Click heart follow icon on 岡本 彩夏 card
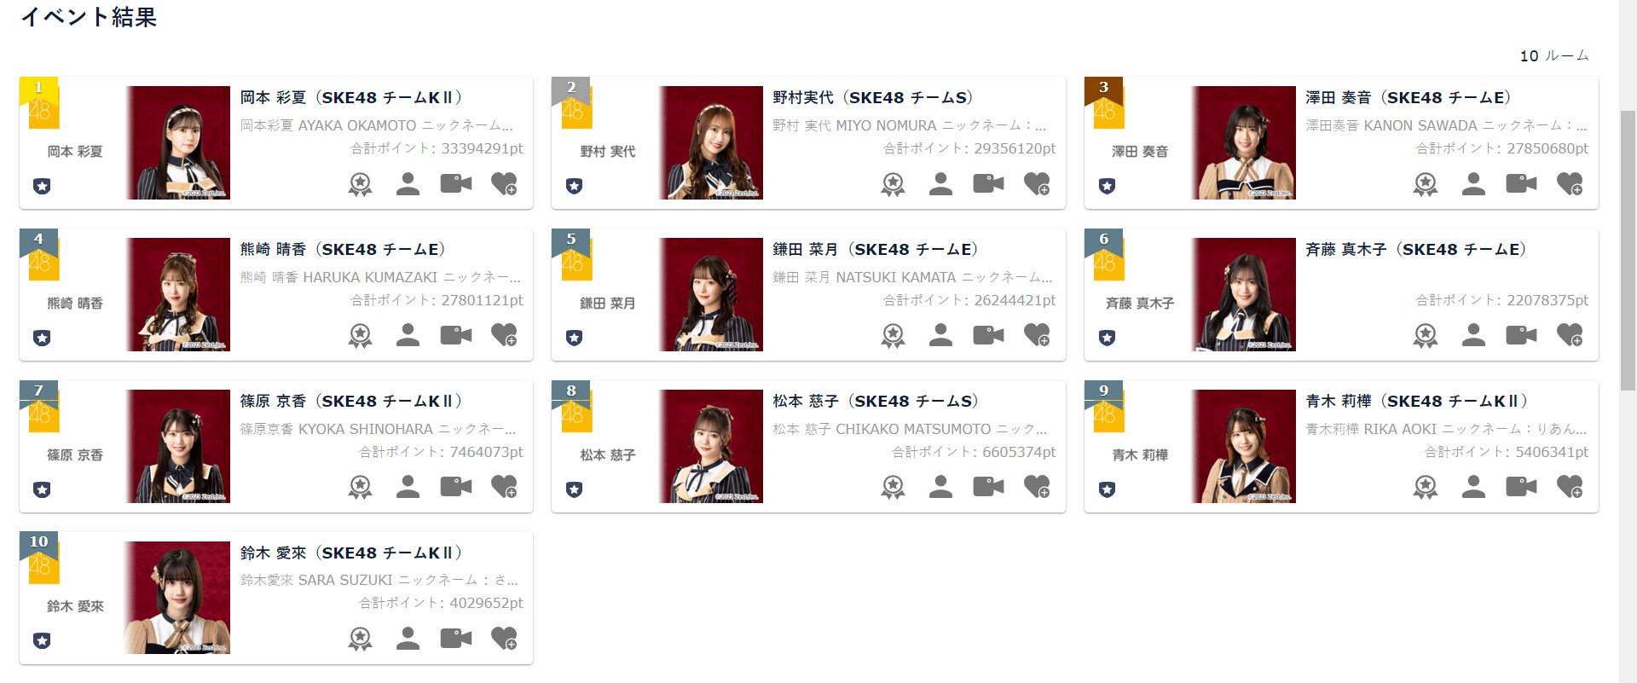Viewport: 1637px width, 683px height. point(504,184)
